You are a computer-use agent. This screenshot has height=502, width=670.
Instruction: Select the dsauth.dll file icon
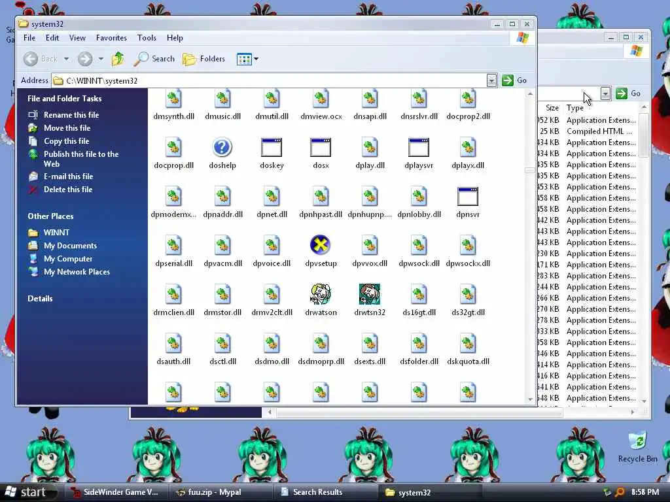coord(173,344)
